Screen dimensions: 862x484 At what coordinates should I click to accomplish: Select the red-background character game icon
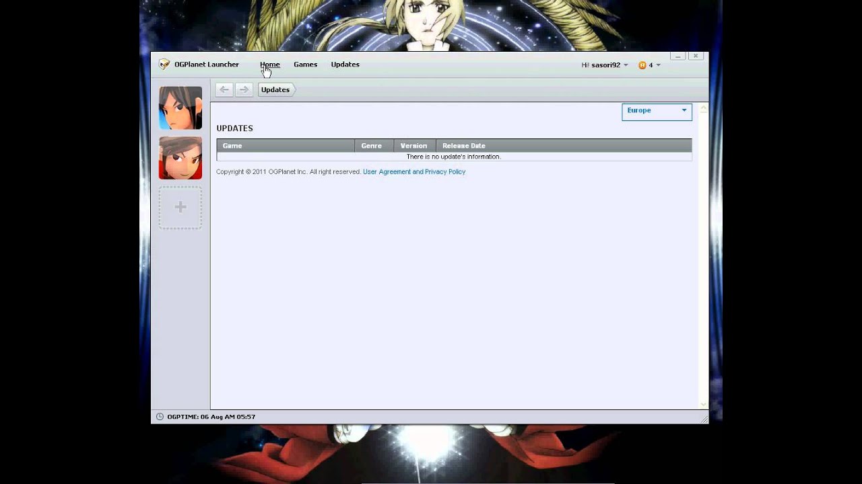180,158
